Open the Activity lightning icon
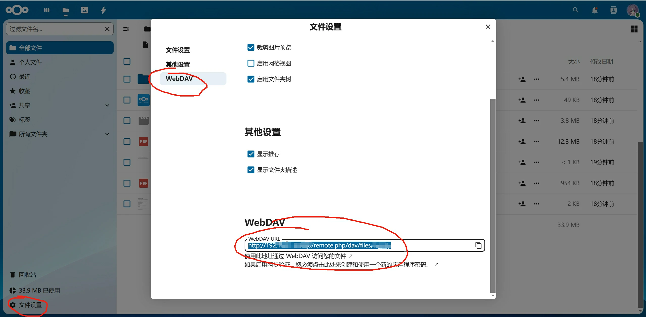646x317 pixels. click(104, 10)
